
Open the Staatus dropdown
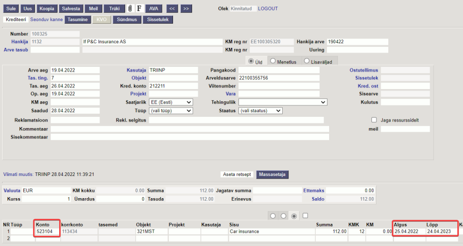(261, 111)
